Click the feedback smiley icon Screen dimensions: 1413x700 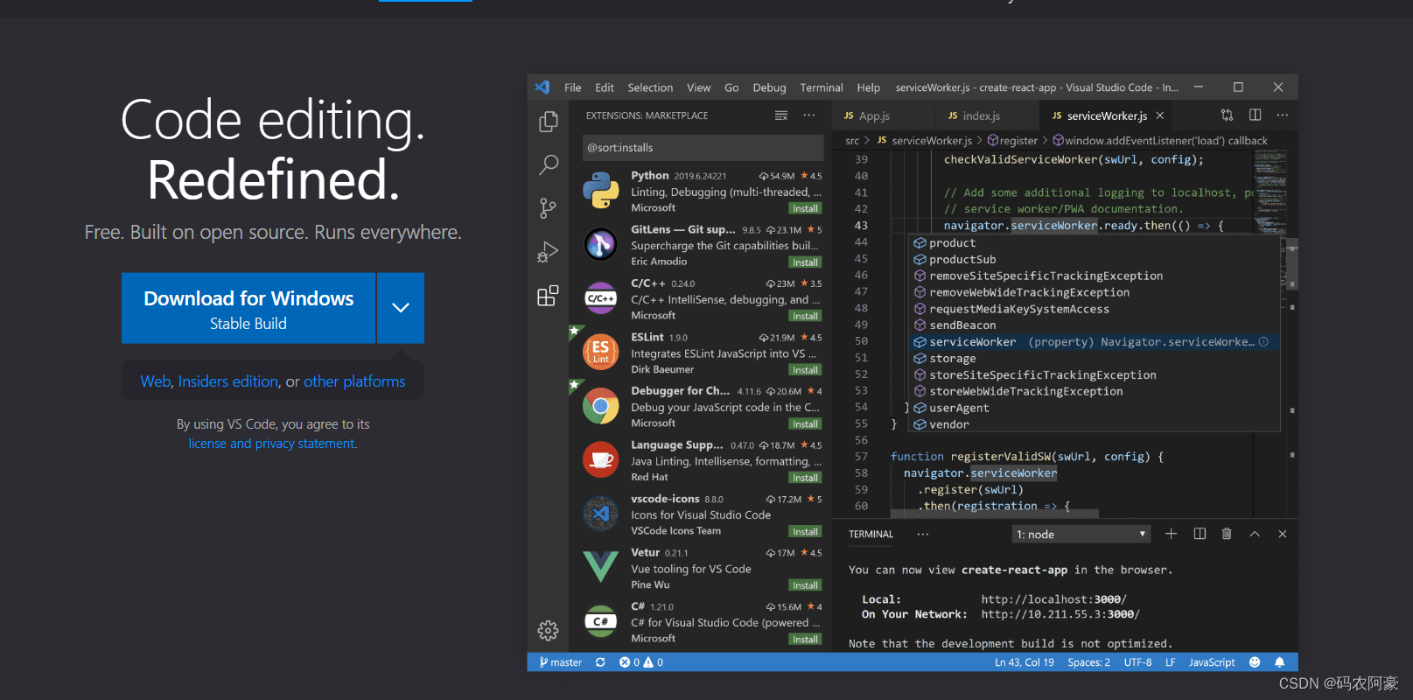click(1255, 662)
